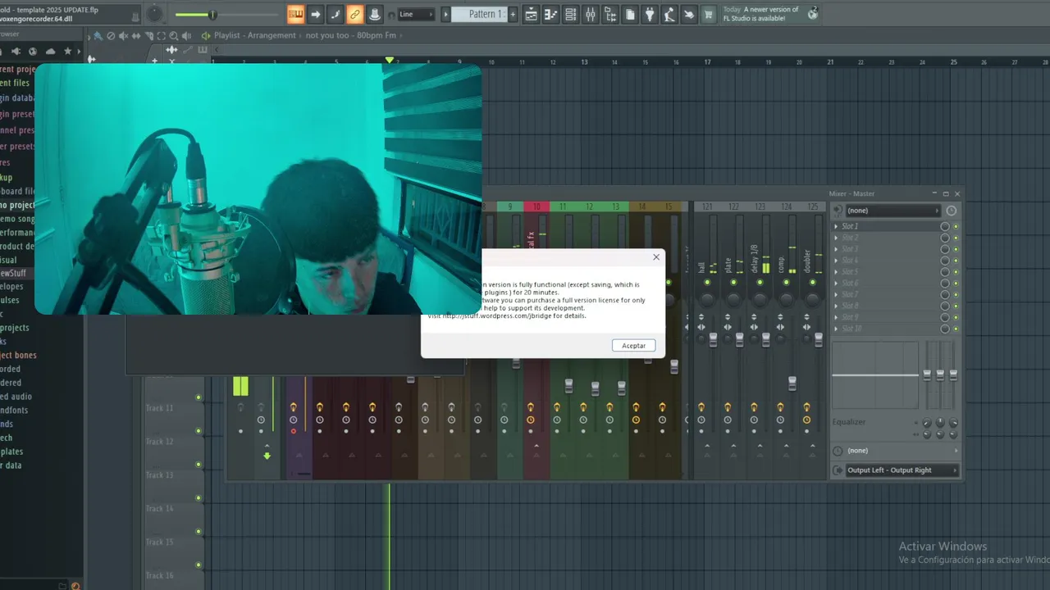Click the Equalizer graph in the mixer
This screenshot has width=1050, height=590.
[875, 375]
